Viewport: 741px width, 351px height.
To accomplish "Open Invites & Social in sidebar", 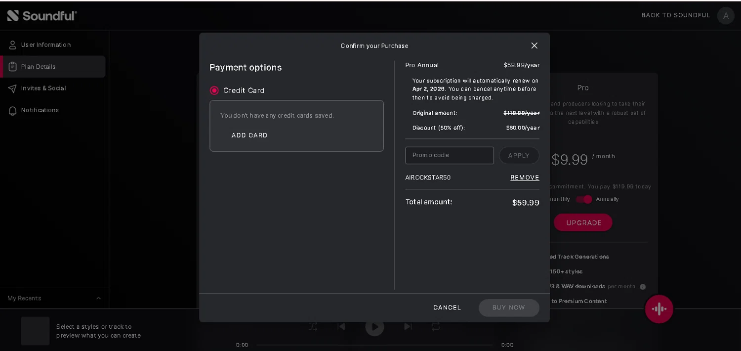I will (53, 88).
